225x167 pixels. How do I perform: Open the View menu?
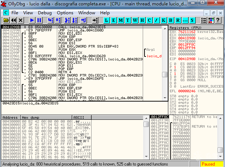(x=28, y=13)
